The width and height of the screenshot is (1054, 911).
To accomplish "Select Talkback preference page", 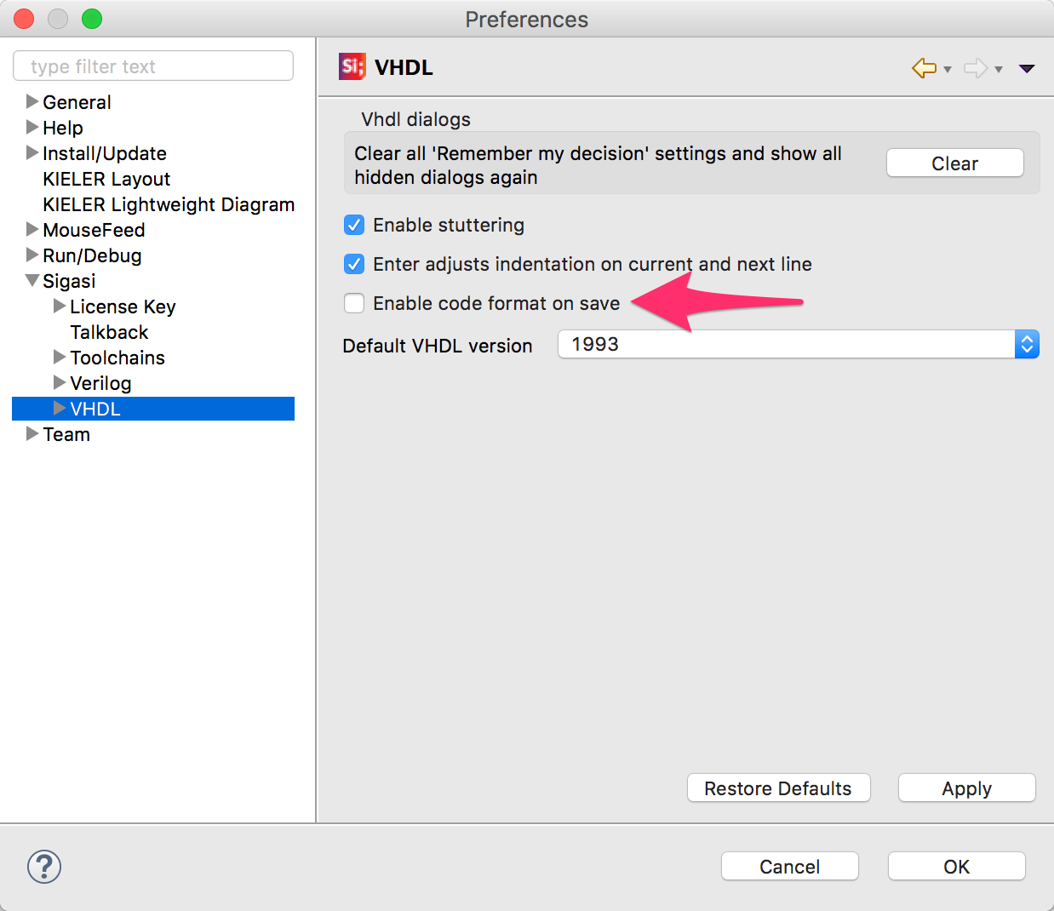I will point(109,332).
